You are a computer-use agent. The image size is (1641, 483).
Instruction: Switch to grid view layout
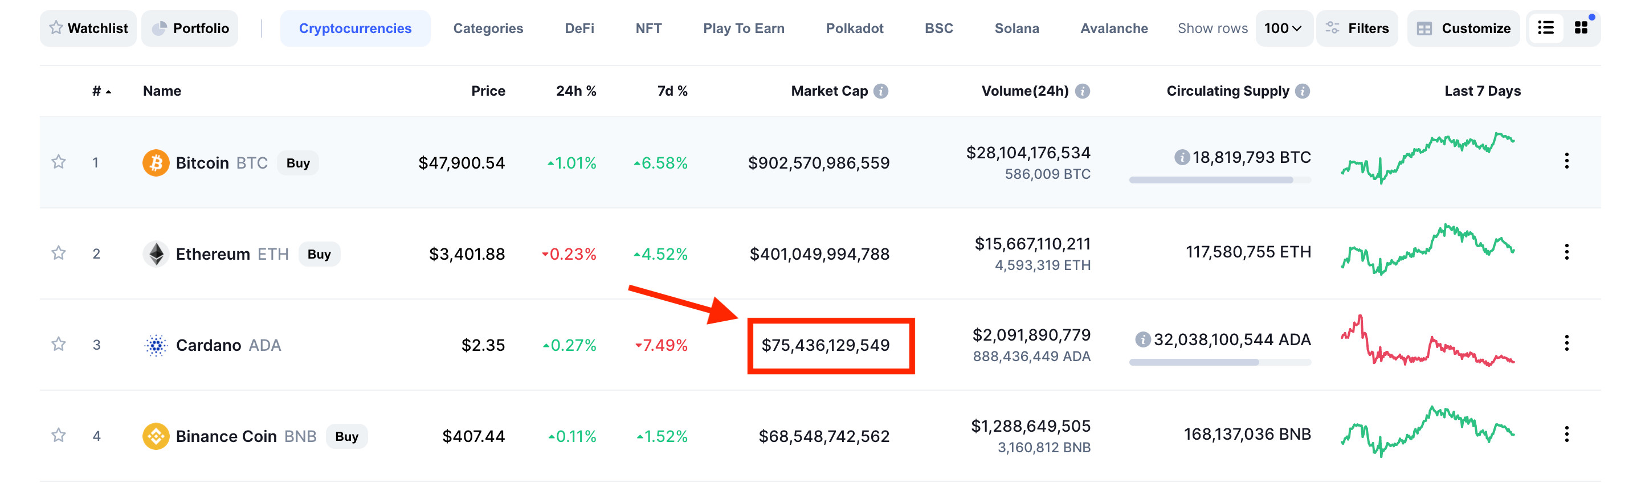1581,28
